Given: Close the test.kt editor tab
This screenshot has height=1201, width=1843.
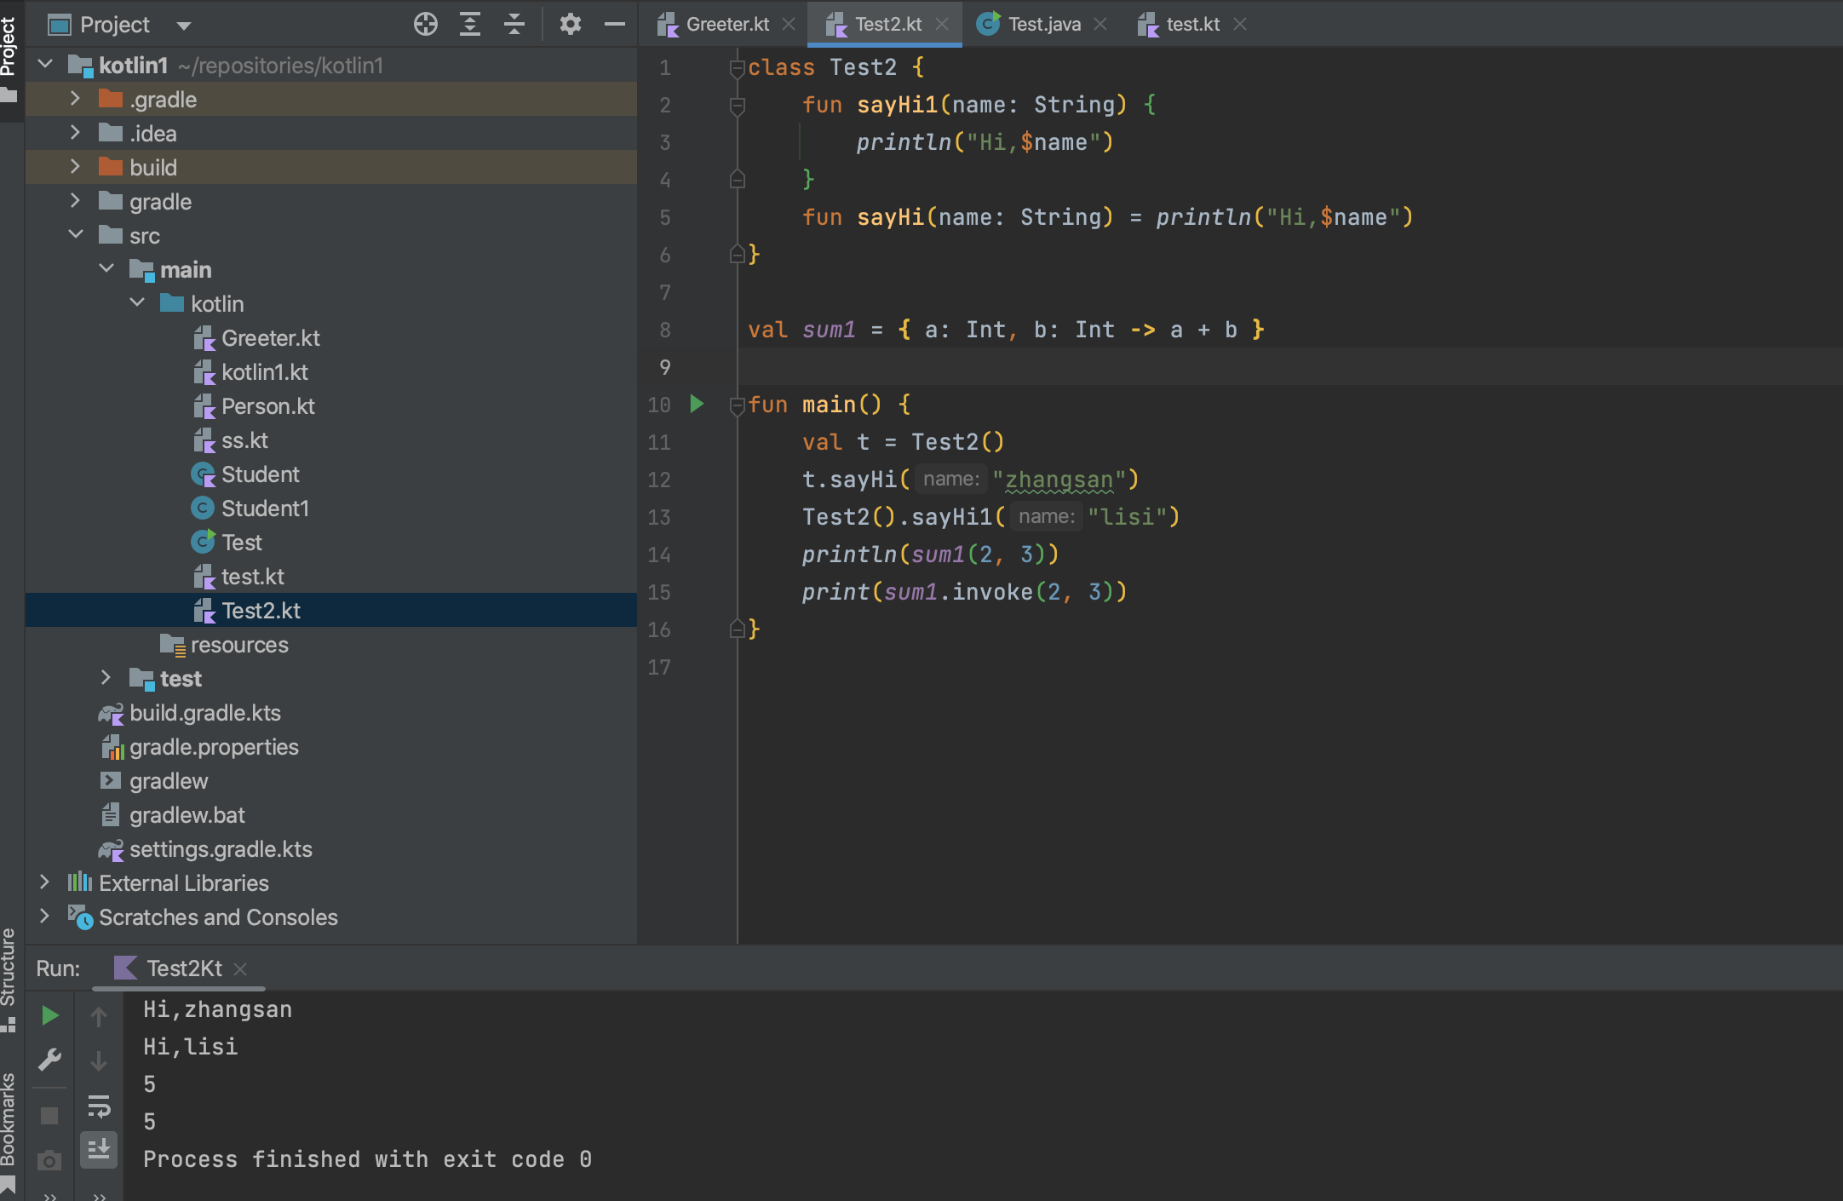Looking at the screenshot, I should [1242, 24].
